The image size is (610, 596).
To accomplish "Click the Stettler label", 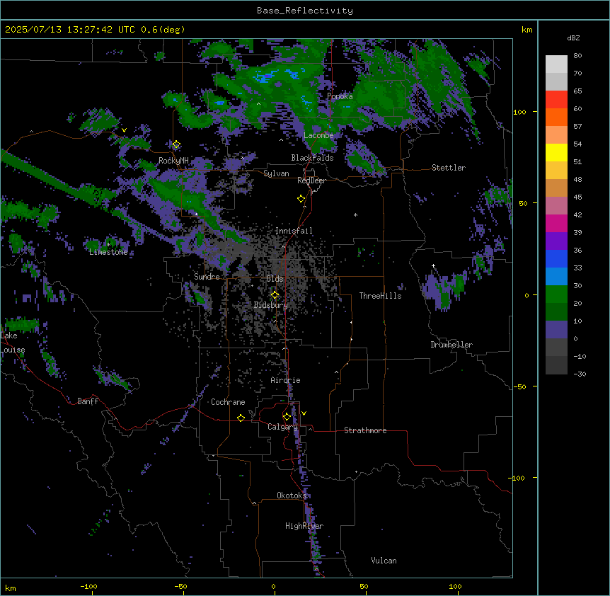I will pos(449,168).
